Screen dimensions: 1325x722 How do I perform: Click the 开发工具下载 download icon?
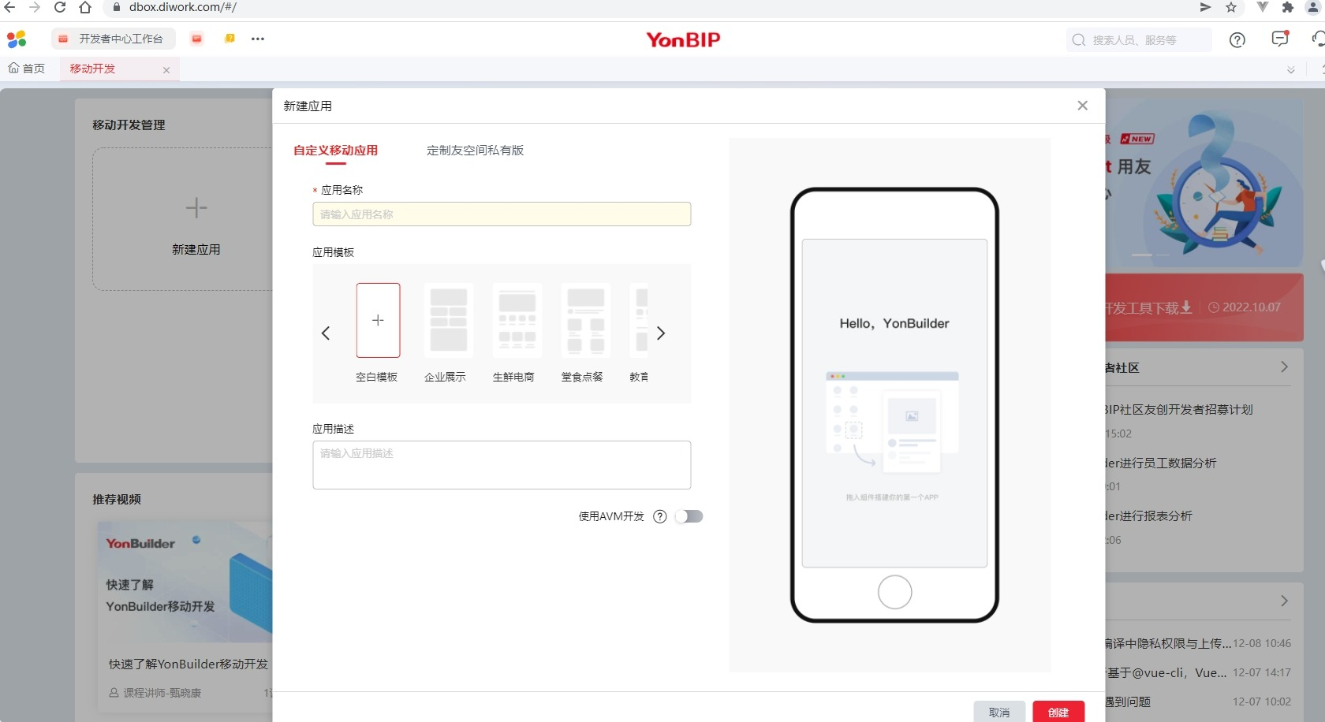point(1185,307)
